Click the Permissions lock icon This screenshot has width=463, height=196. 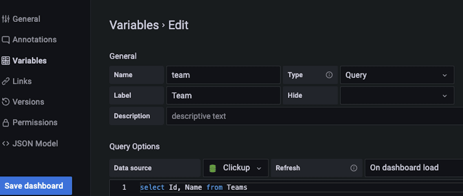pyautogui.click(x=5, y=123)
